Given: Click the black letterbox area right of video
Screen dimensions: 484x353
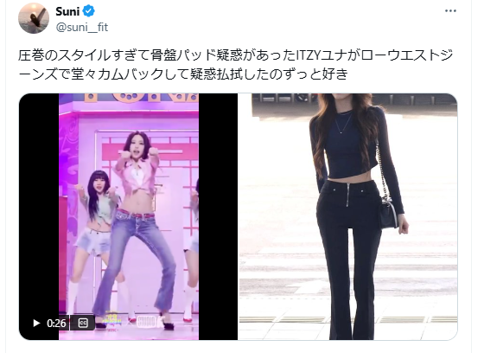Looking at the screenshot, I should tap(218, 216).
